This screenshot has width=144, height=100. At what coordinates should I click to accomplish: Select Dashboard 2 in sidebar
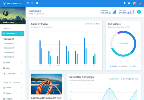(x=9, y=44)
